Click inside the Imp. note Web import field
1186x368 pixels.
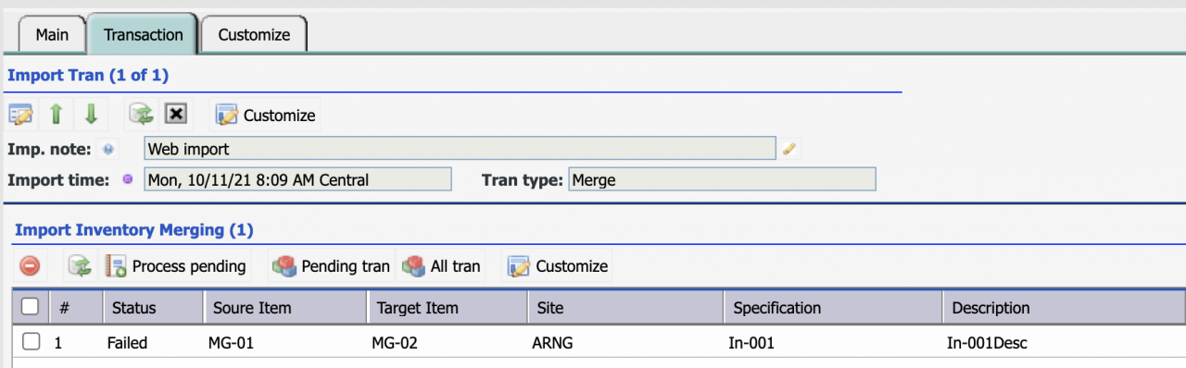tap(460, 149)
